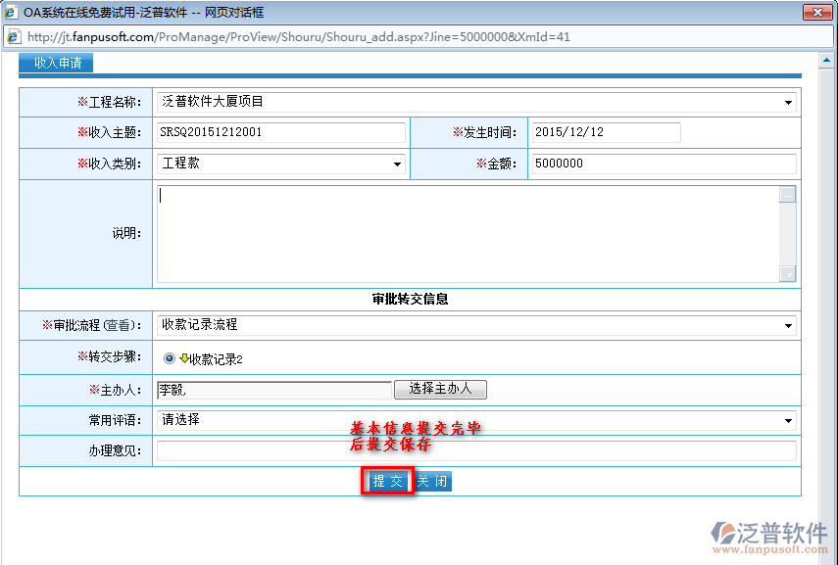Click the 关闭 button at bottom
Viewport: 838px width, 565px height.
click(432, 482)
